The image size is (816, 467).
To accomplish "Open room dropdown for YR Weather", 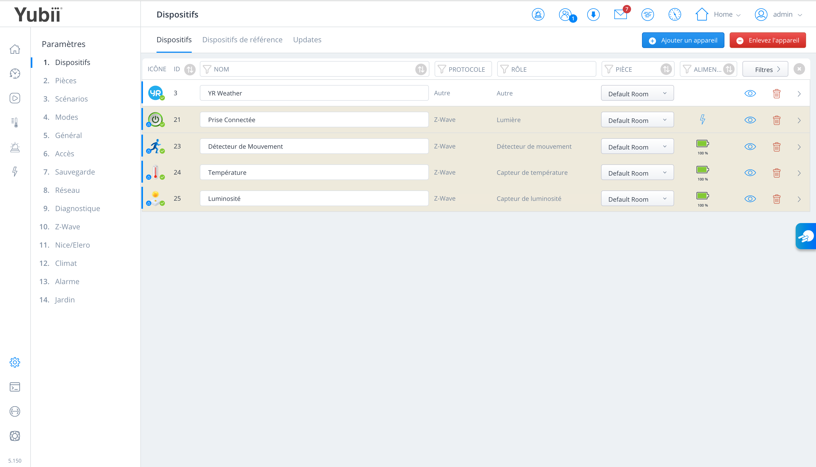I will tap(637, 93).
